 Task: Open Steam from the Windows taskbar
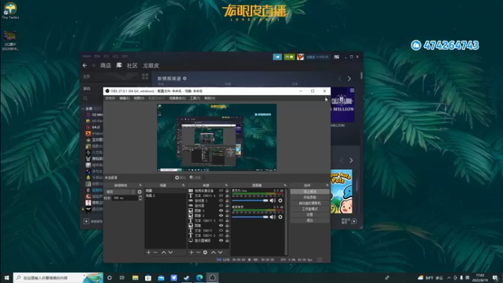point(186,277)
